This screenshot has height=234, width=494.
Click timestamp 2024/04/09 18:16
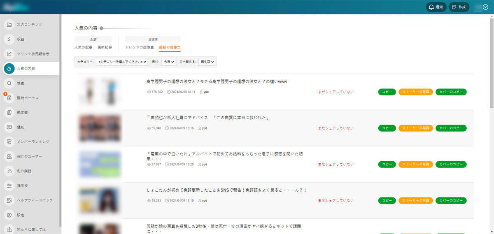[180, 128]
